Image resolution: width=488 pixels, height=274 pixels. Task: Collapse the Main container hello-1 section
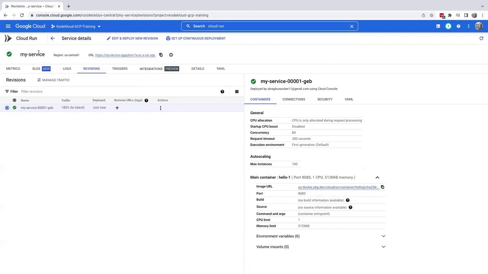click(x=377, y=177)
